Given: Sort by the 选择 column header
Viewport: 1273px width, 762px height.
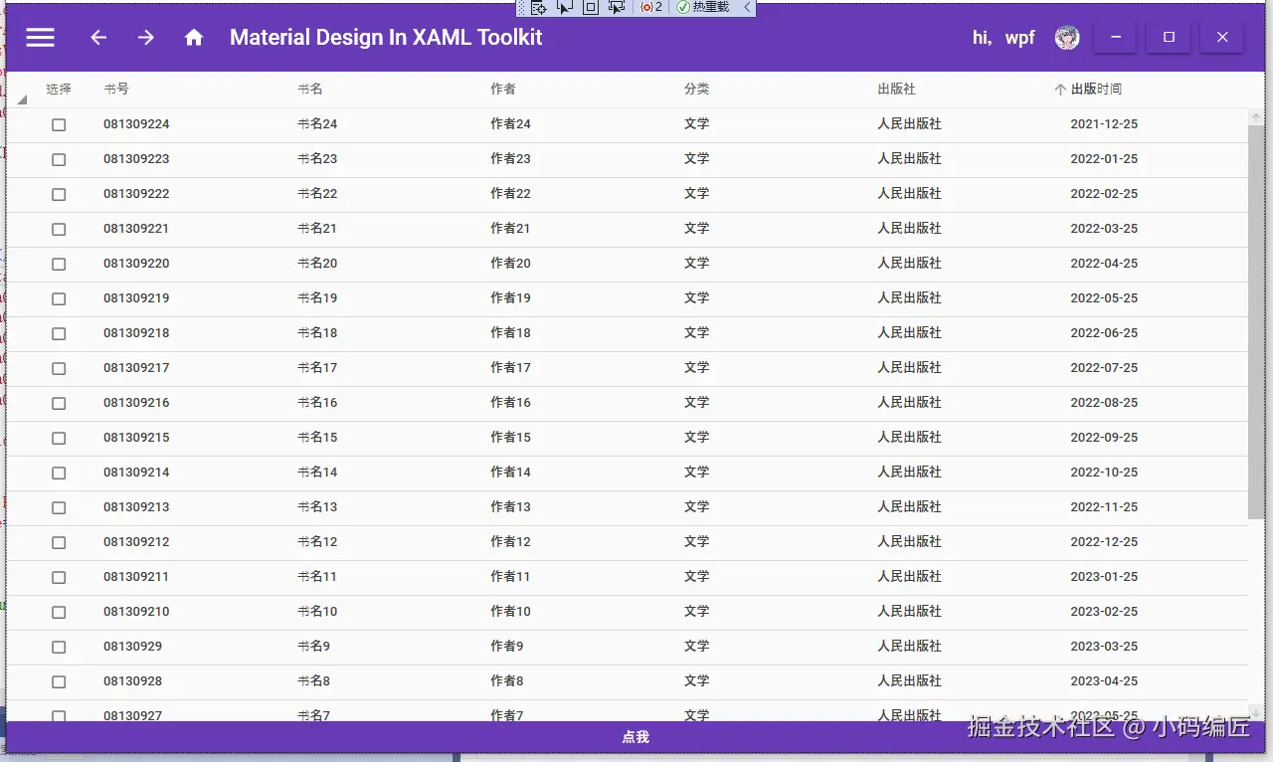Looking at the screenshot, I should pos(59,89).
